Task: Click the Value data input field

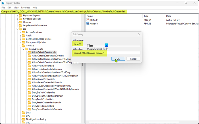Action: [107, 53]
